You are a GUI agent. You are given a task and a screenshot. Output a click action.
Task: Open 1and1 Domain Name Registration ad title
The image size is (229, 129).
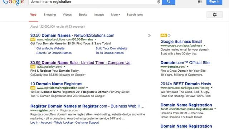(x=186, y=105)
